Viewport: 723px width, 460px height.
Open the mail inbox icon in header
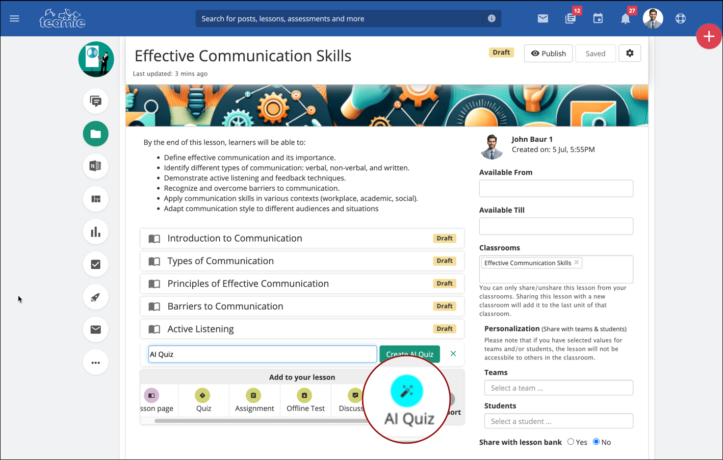[543, 19]
